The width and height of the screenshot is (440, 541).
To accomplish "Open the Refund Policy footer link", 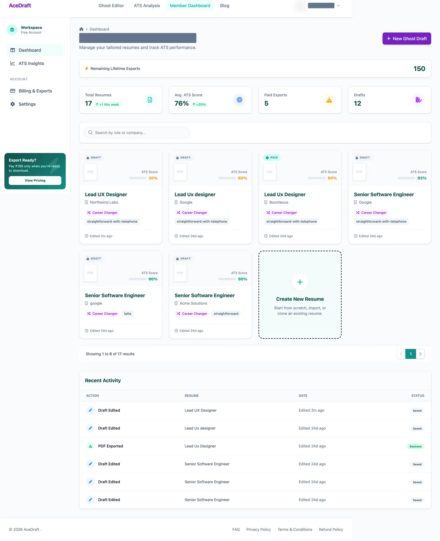I will click(x=331, y=529).
